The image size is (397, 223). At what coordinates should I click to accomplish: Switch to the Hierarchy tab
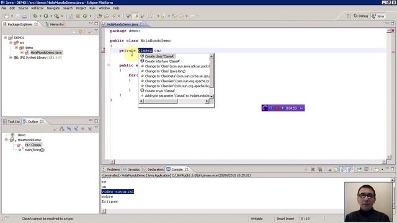click(x=55, y=24)
